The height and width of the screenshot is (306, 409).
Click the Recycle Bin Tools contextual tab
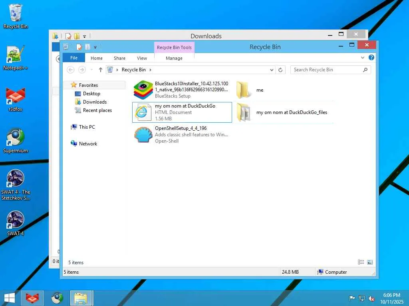pos(174,47)
